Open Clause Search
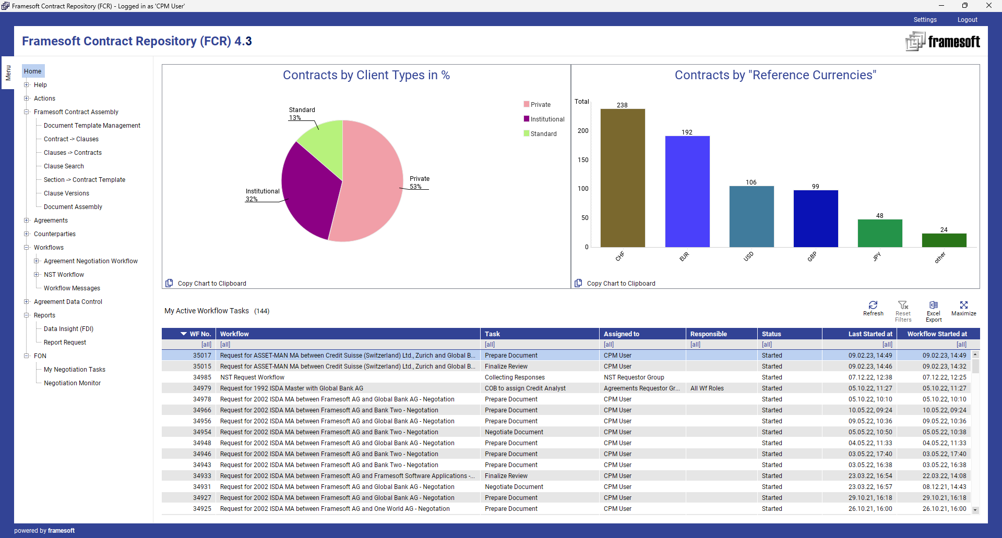 click(64, 166)
